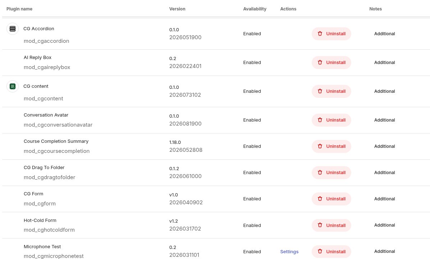Click Enabled status for AI Reply Box

[x=252, y=63]
